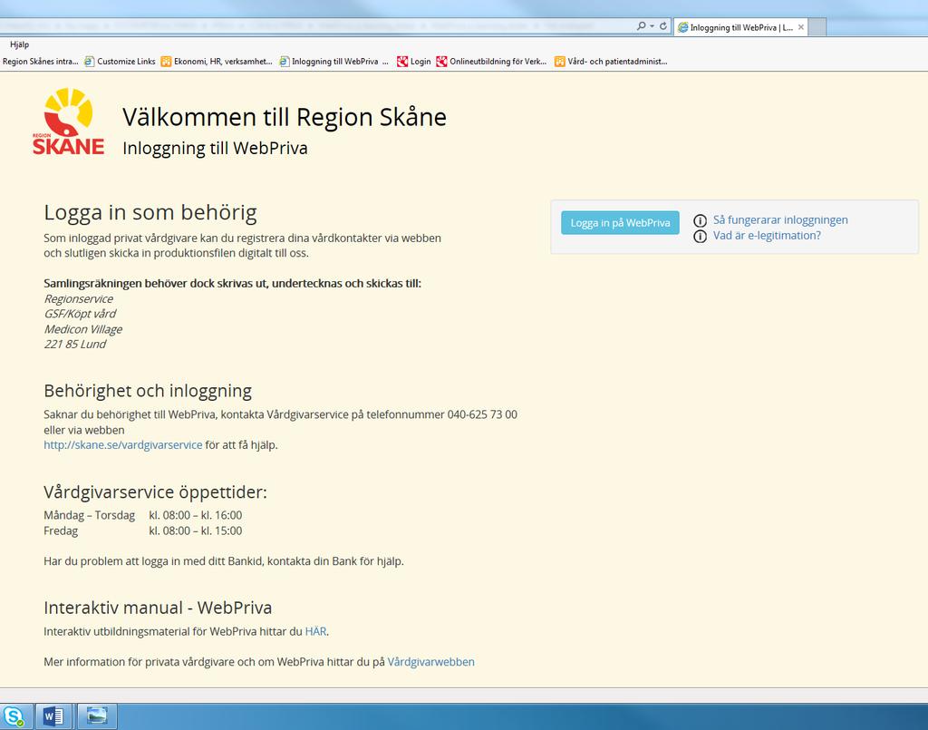The height and width of the screenshot is (730, 928).
Task: Click the Vårdgivarservice öppettider heading
Action: [x=155, y=492]
